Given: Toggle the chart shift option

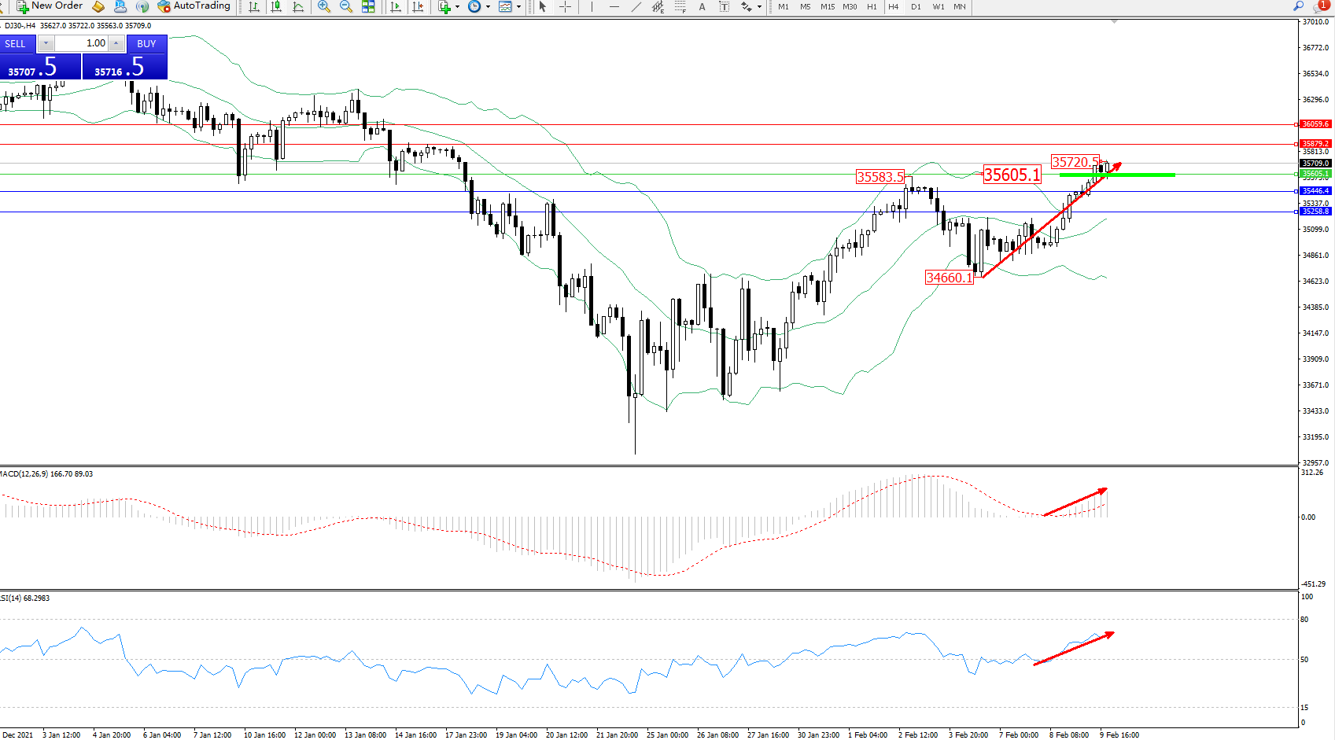Looking at the screenshot, I should (x=418, y=6).
